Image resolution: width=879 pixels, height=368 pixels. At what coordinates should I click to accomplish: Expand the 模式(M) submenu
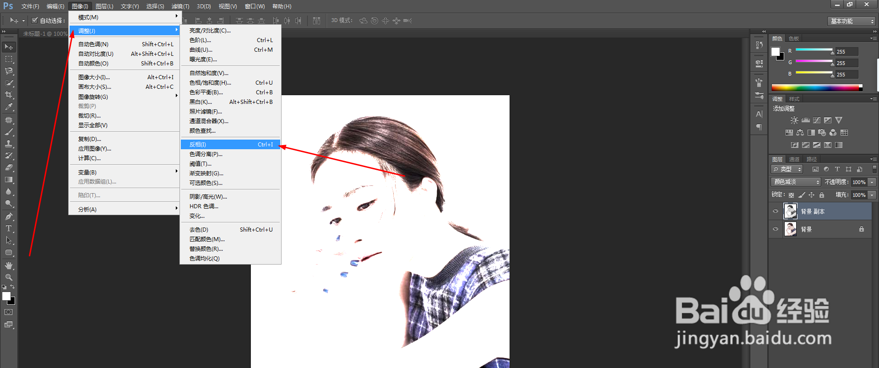124,17
